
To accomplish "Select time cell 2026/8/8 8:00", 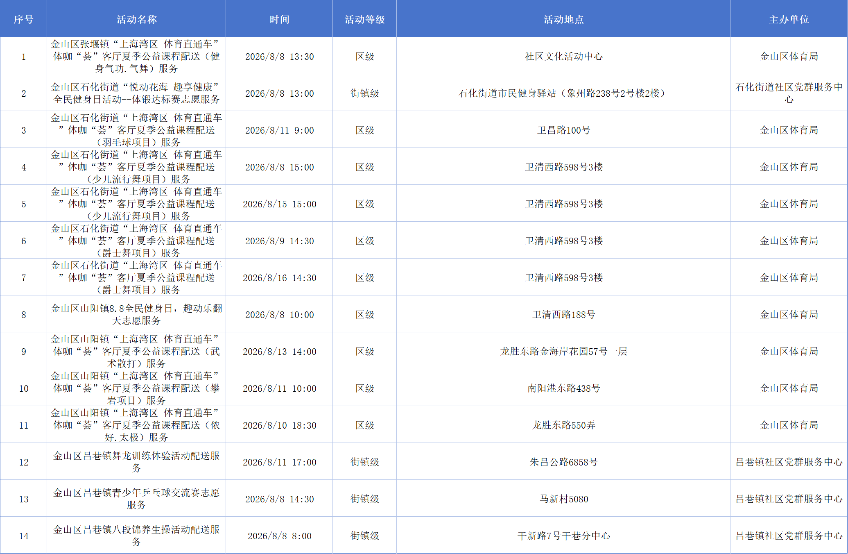I will (279, 536).
